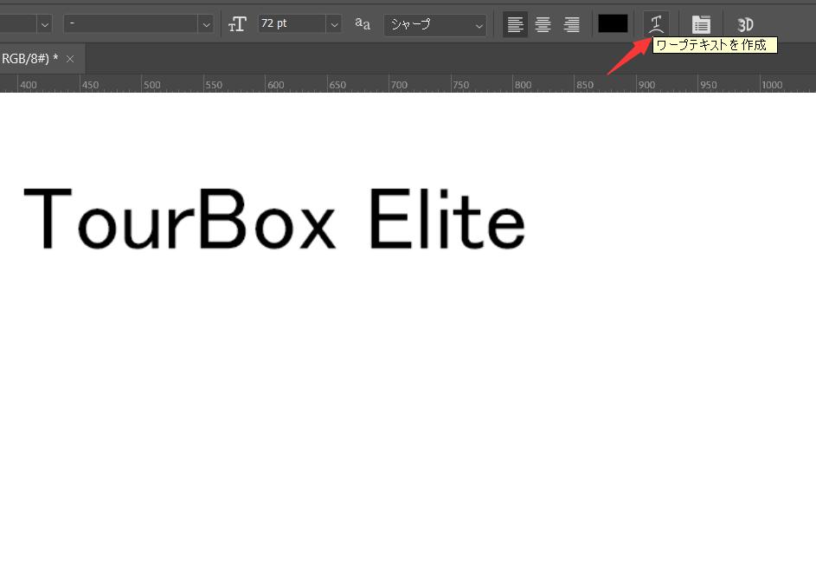
Task: Click the 3D text icon
Action: [x=745, y=24]
